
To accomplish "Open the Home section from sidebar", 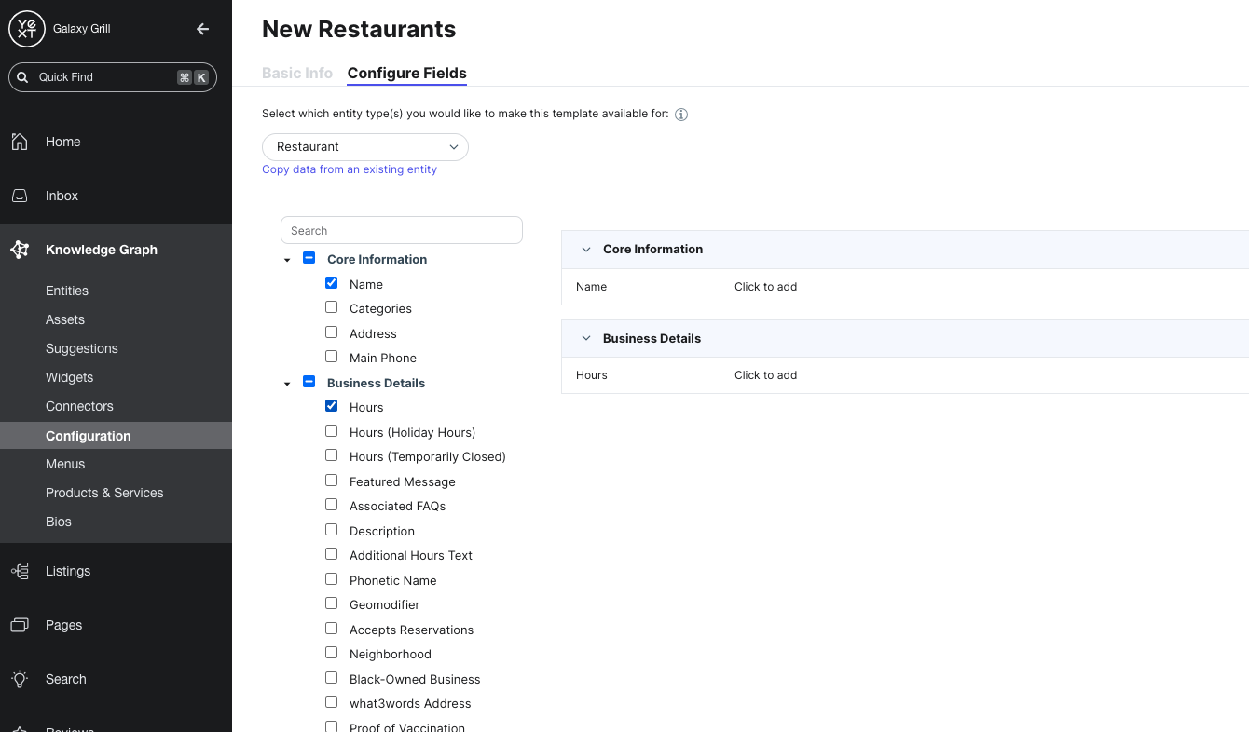I will (62, 142).
